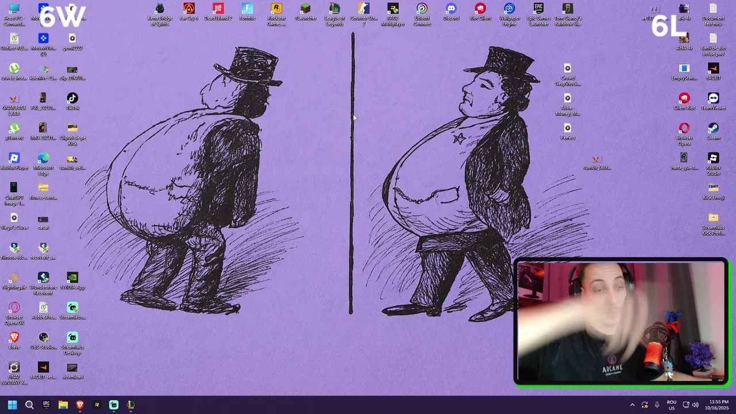Select the TLauncher Minecraft icon

click(x=305, y=12)
